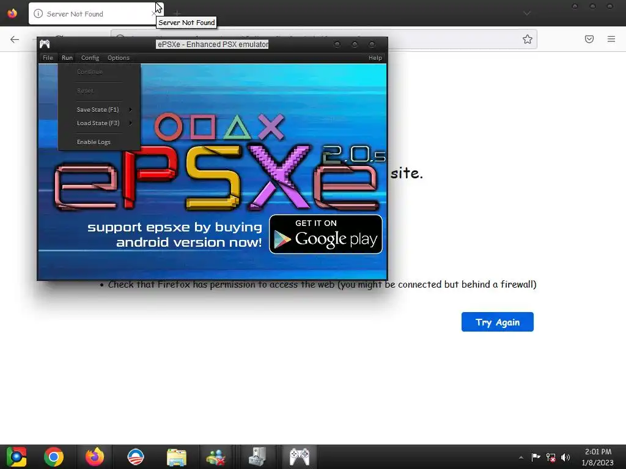Open the volume speaker tray icon
This screenshot has height=469, width=626.
(x=565, y=457)
